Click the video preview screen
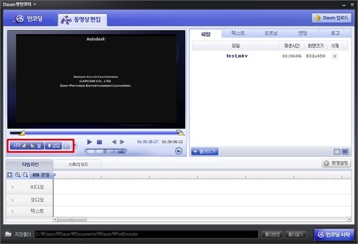358x244 pixels. tap(96, 79)
